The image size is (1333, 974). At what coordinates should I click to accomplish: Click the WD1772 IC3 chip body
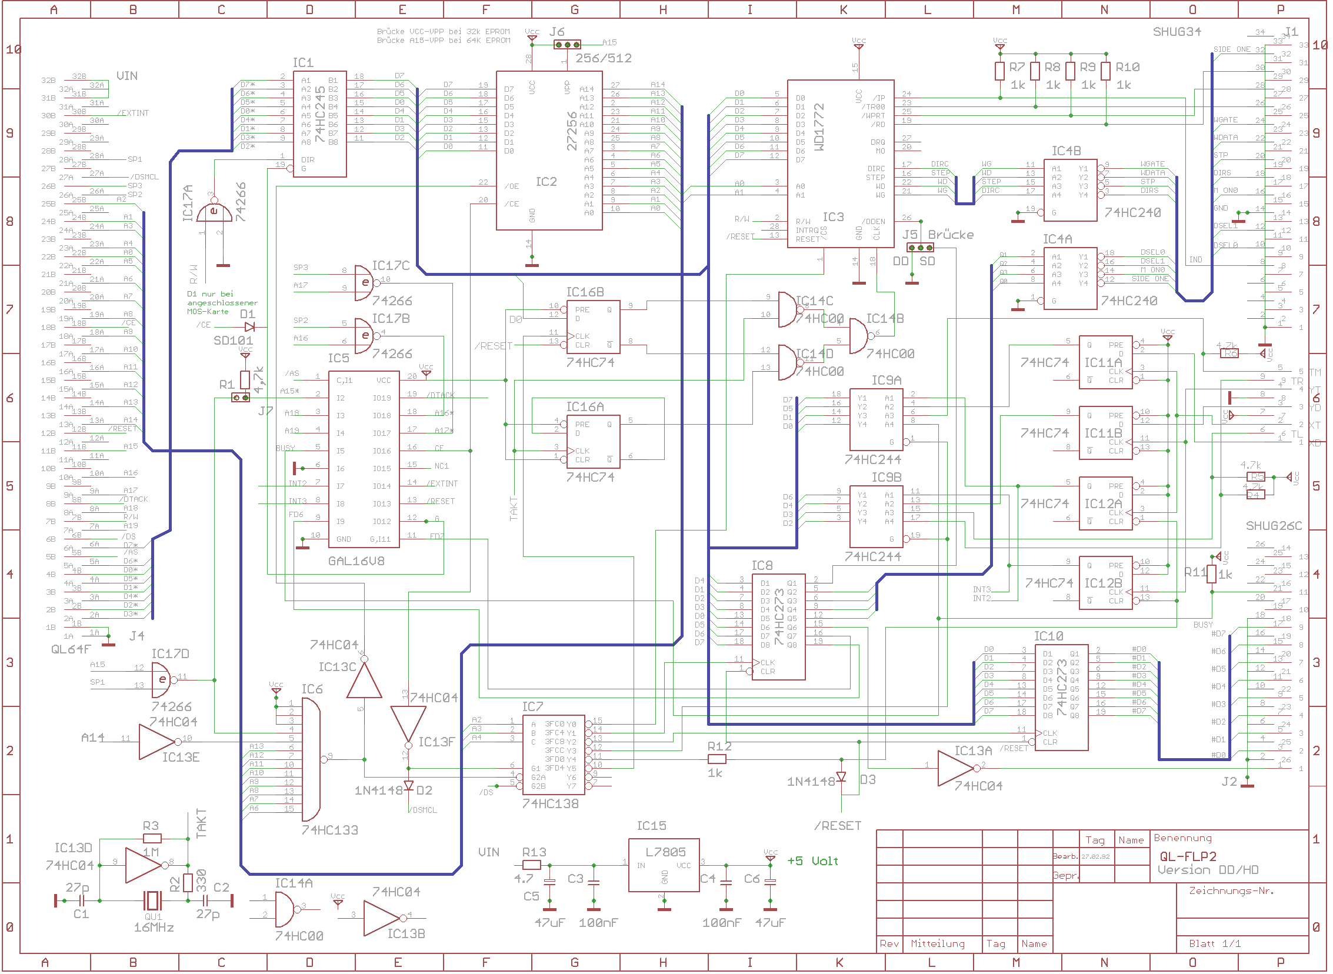[840, 164]
